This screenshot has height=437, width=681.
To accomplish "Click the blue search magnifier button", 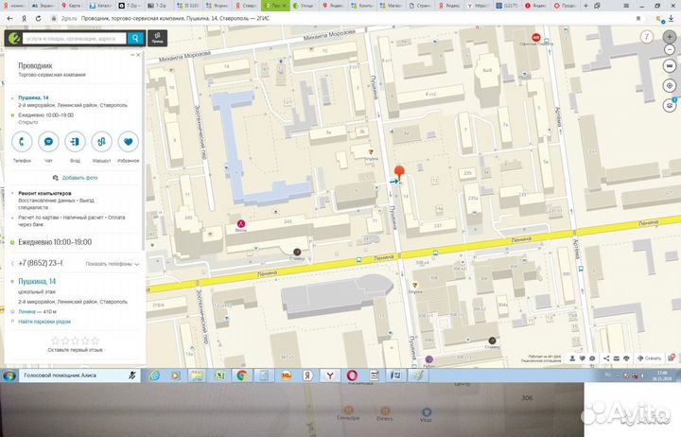I will pyautogui.click(x=135, y=39).
